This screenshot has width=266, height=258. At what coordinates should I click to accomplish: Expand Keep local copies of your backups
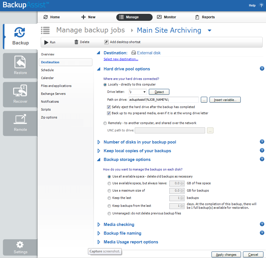[99, 151]
